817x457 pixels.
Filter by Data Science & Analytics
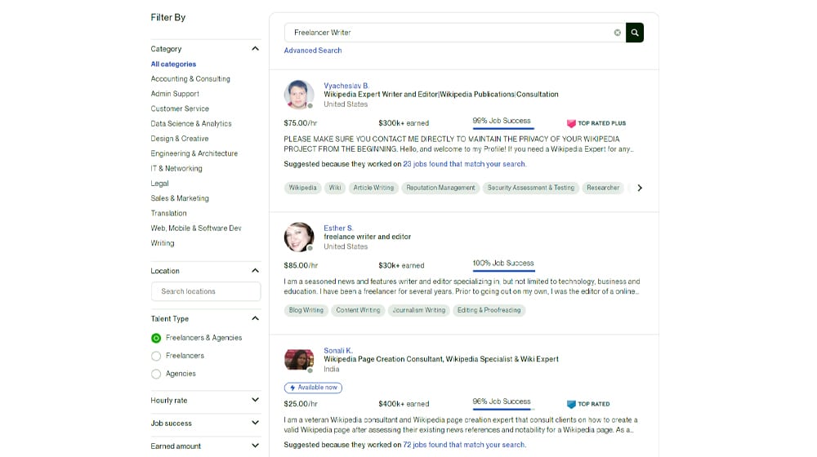click(x=190, y=124)
